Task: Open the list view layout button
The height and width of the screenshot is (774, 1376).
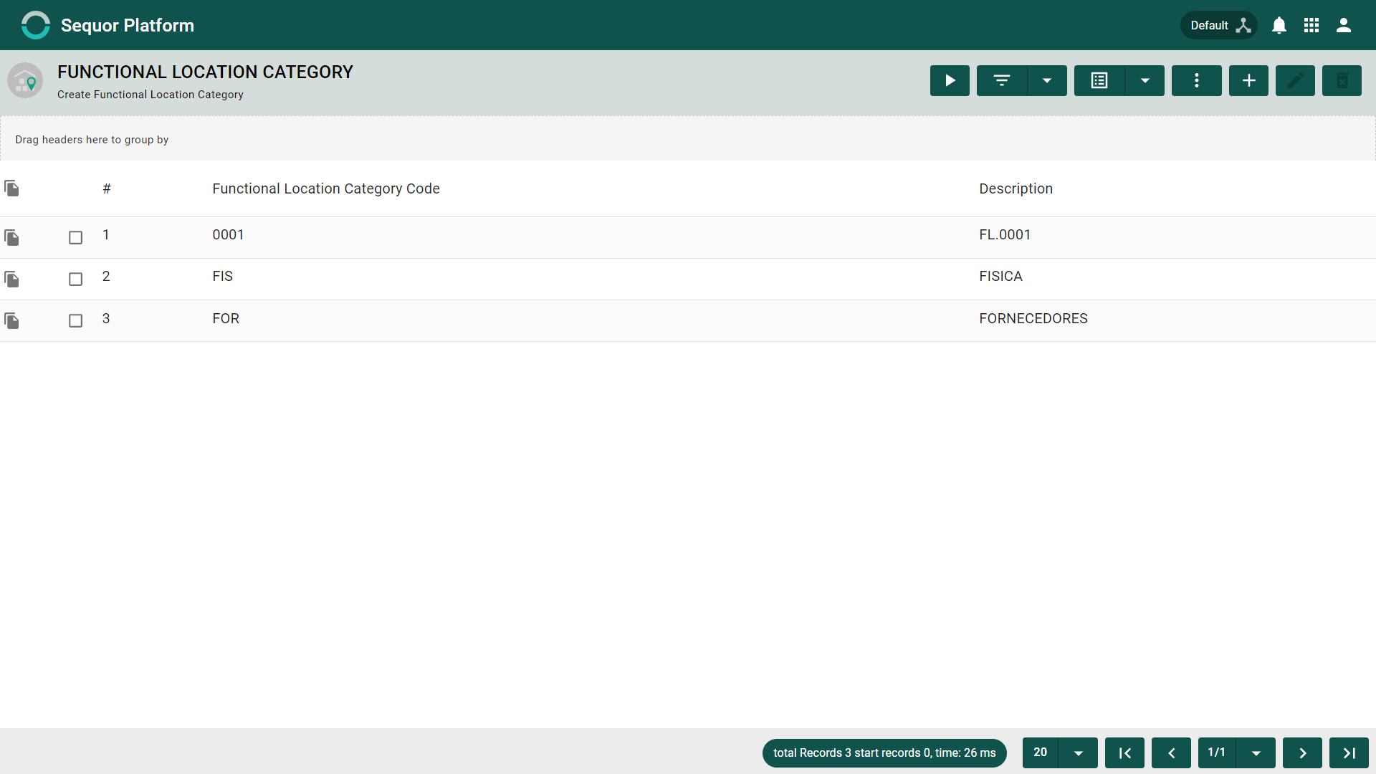Action: point(1099,80)
